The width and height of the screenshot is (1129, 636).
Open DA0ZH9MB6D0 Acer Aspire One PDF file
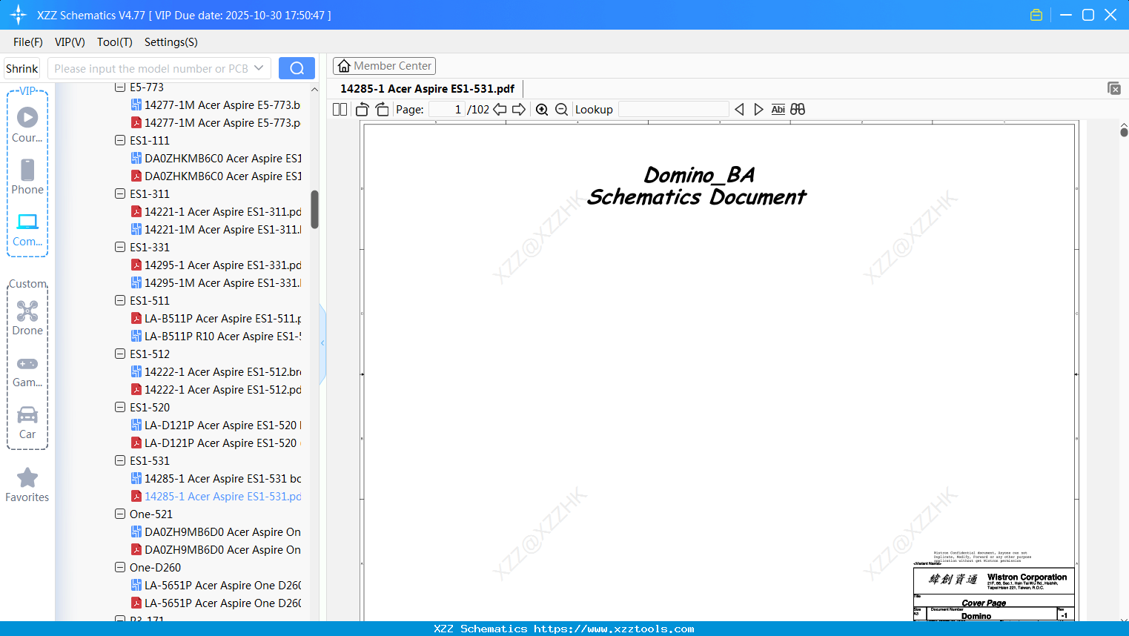click(216, 549)
